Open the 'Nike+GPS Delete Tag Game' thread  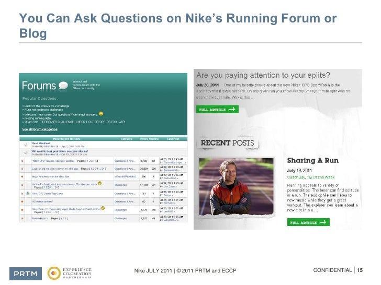(48, 194)
